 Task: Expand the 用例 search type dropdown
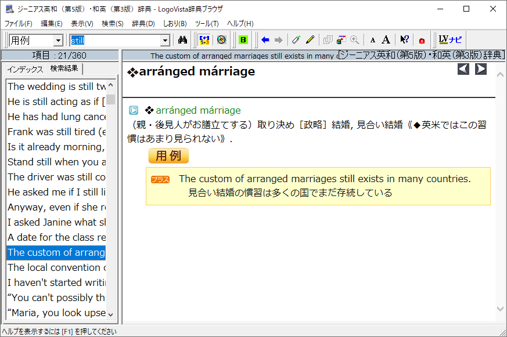click(x=58, y=41)
